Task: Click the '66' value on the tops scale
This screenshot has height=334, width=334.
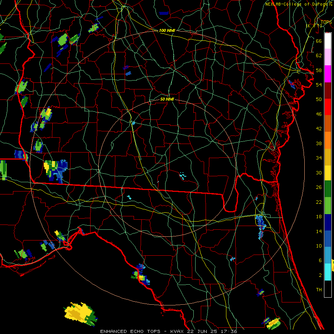Action: pos(319,41)
